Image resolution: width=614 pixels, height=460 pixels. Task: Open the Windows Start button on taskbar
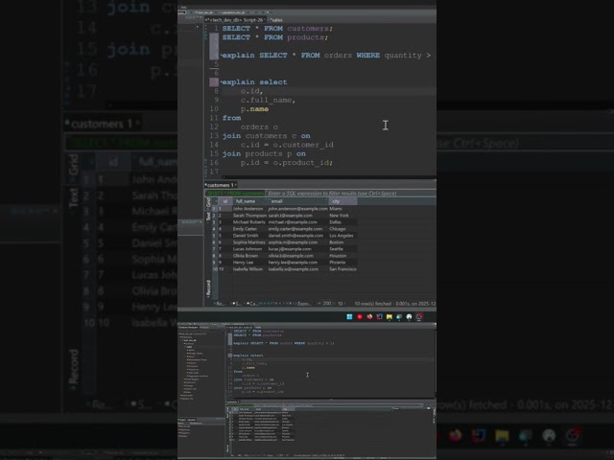[349, 317]
